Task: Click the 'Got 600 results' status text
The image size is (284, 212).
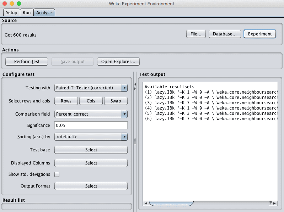Action: pos(21,35)
